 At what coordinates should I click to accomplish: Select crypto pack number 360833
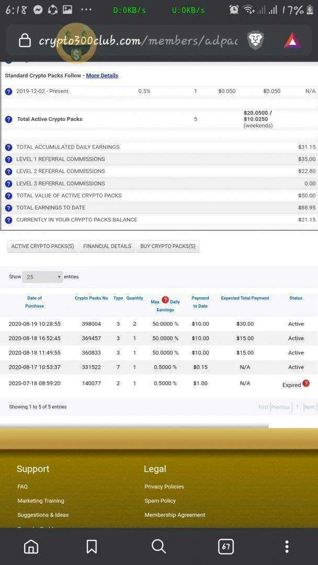click(92, 353)
